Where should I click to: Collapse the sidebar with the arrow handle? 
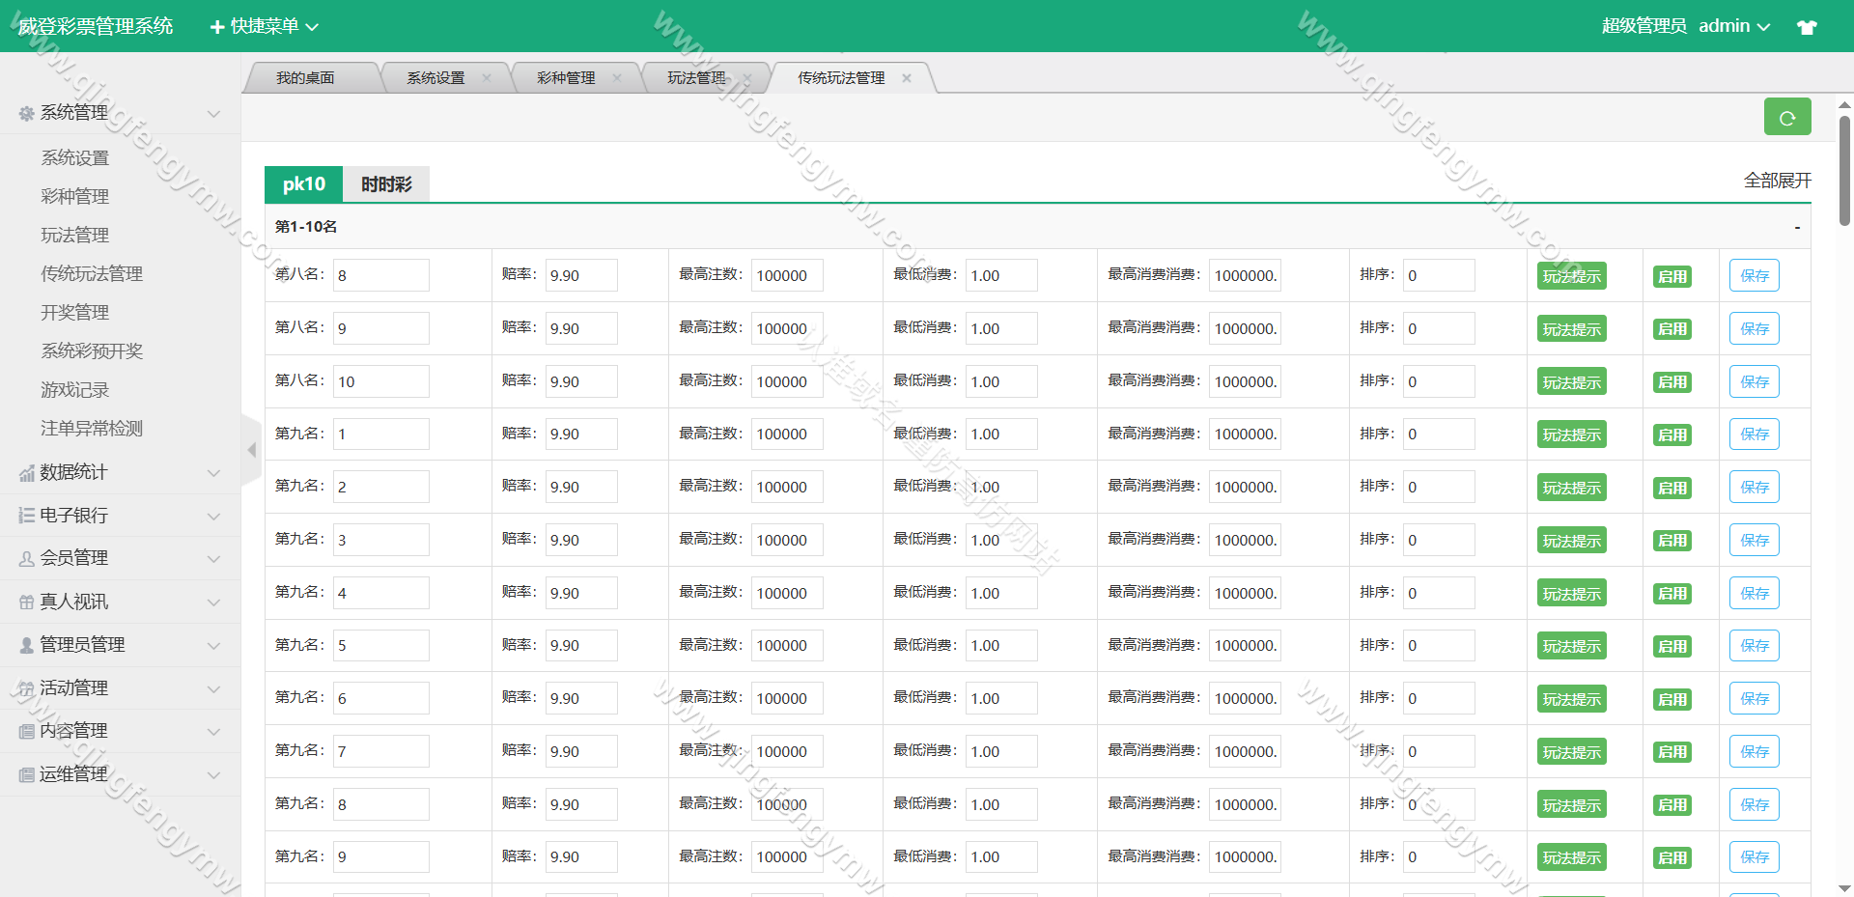click(x=251, y=450)
